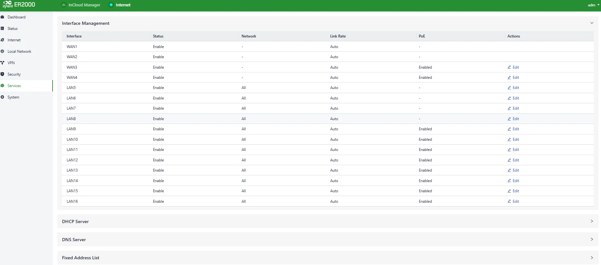
Task: Click the InCloud Manager label in header
Action: pyautogui.click(x=84, y=5)
